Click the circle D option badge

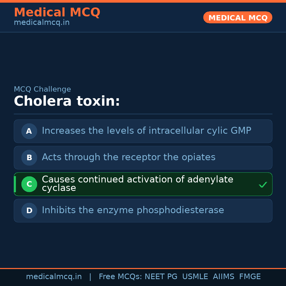pyautogui.click(x=29, y=211)
